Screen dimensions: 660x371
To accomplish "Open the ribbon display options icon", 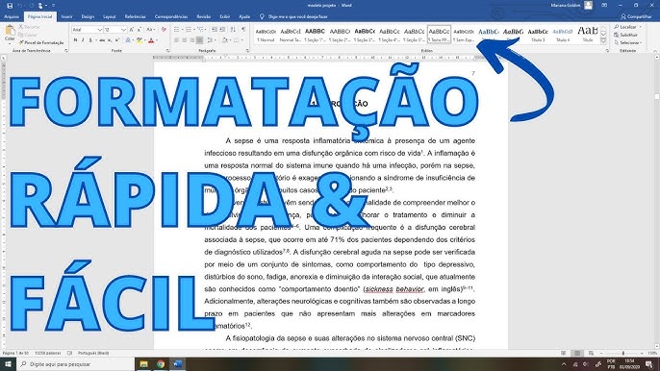I will coord(604,6).
